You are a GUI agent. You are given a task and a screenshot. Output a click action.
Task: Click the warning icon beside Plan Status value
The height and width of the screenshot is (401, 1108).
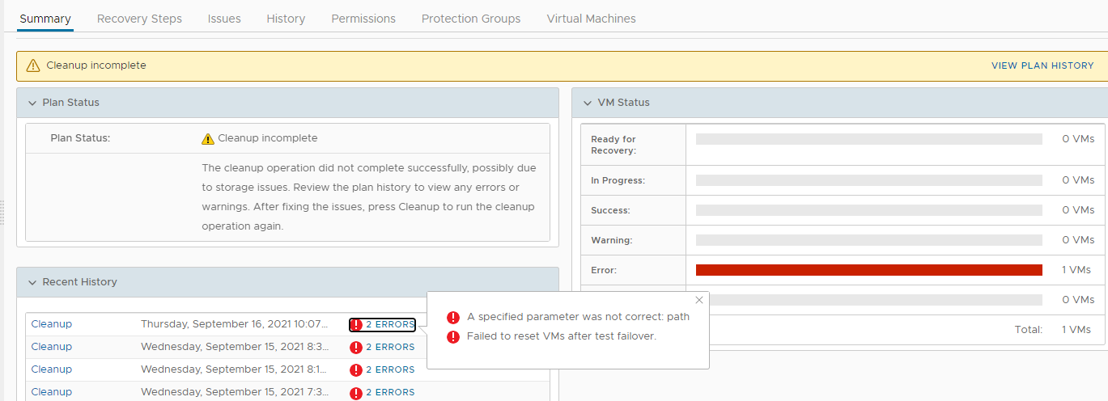pyautogui.click(x=208, y=138)
